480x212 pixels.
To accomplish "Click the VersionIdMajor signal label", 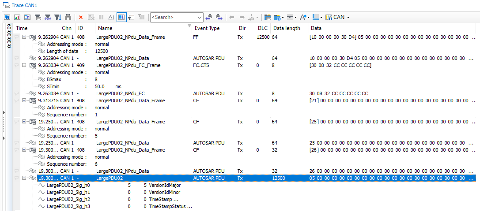I will 165,185.
